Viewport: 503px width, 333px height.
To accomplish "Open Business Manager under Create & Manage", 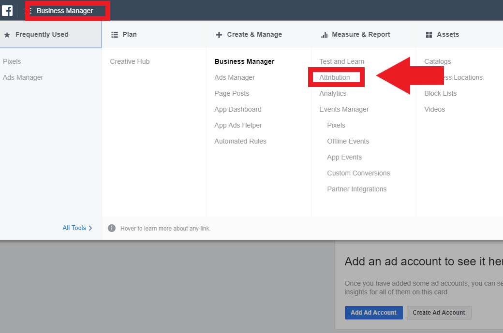I will click(x=244, y=61).
